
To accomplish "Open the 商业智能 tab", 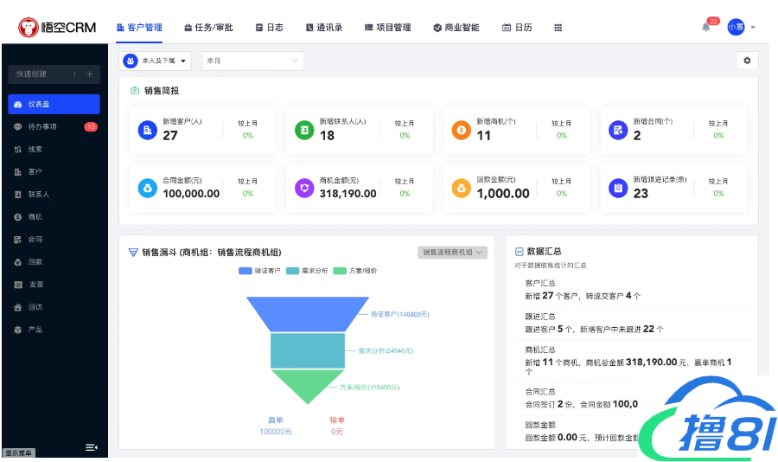I will pyautogui.click(x=456, y=28).
